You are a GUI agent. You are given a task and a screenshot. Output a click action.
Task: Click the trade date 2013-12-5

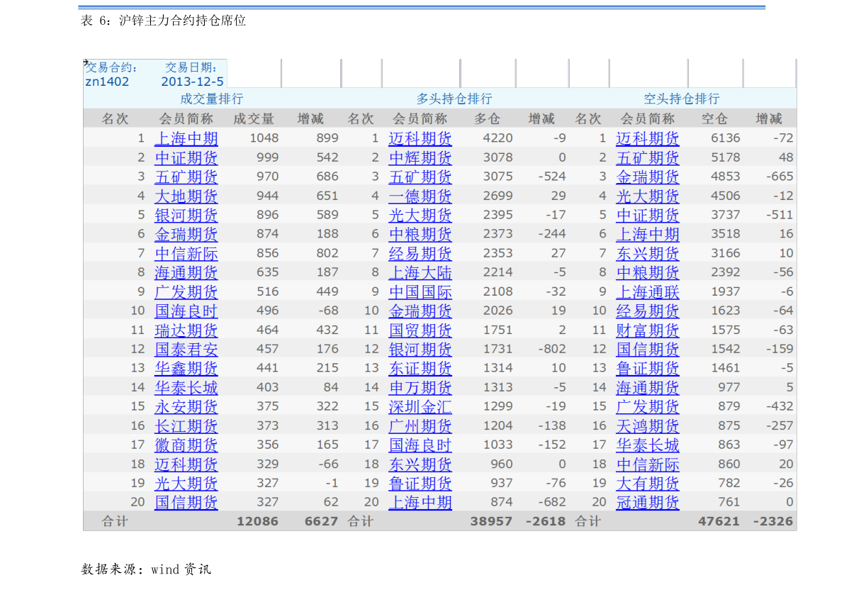pos(192,82)
